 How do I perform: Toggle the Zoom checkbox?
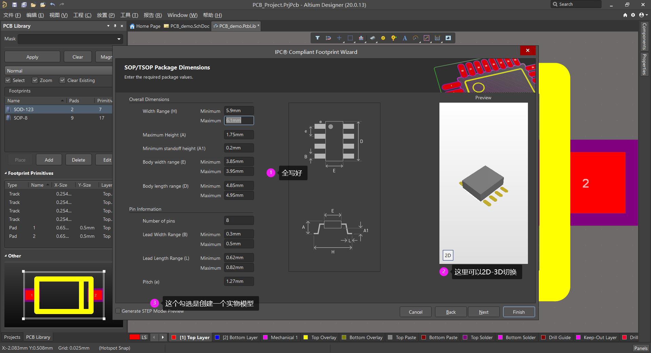coord(35,80)
